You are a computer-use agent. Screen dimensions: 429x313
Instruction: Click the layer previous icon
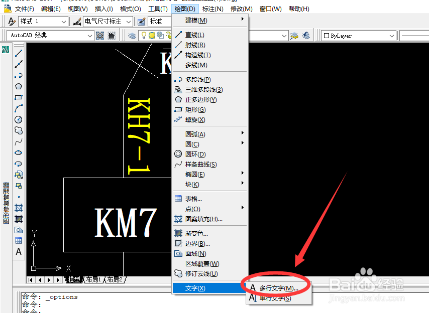pos(306,36)
